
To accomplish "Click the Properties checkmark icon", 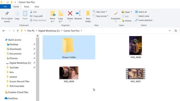I will point(116,14).
